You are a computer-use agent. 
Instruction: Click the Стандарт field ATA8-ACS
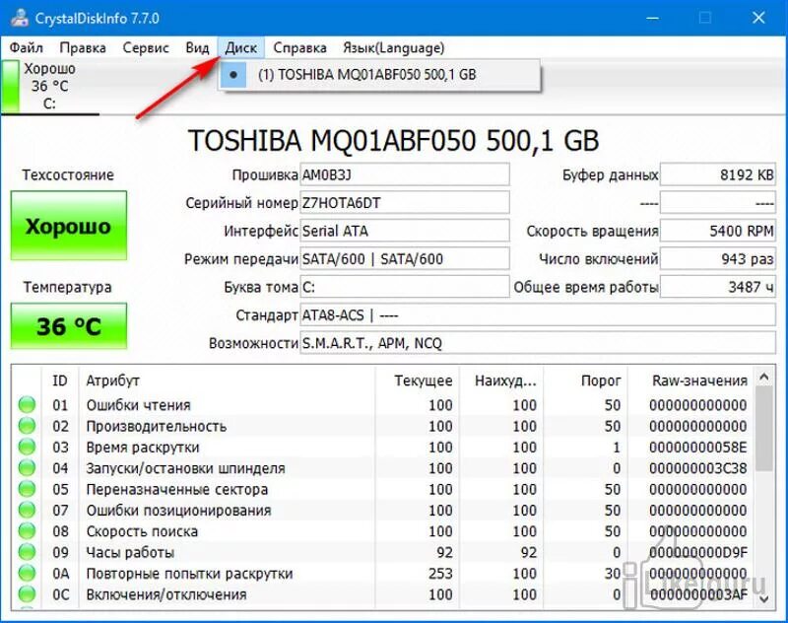click(x=538, y=315)
